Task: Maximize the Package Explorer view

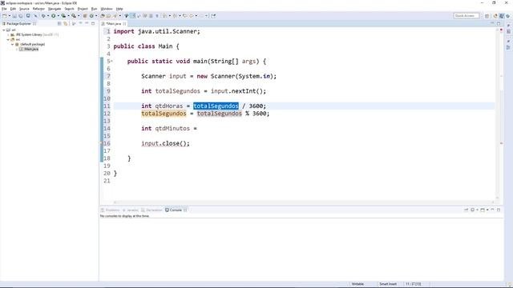Action: [93, 23]
